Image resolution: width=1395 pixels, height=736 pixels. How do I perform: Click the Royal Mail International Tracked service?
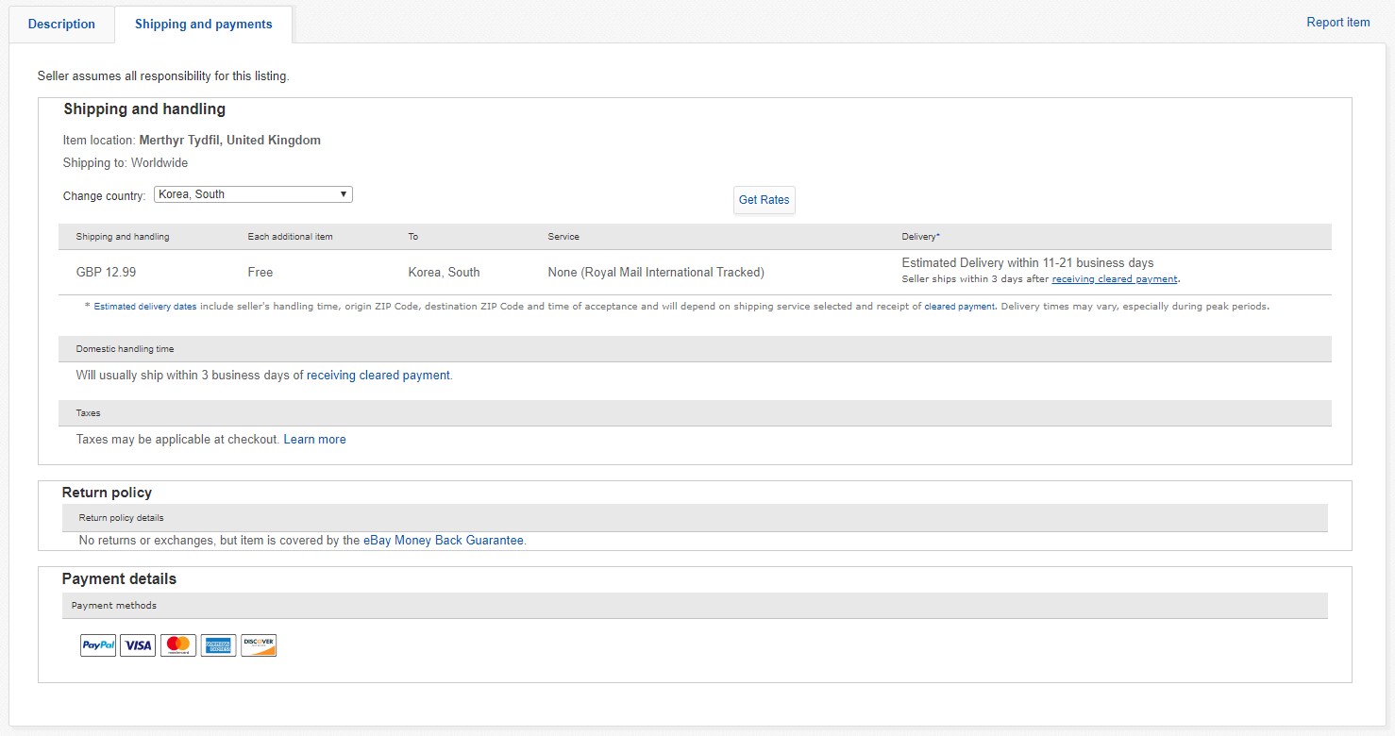(656, 273)
